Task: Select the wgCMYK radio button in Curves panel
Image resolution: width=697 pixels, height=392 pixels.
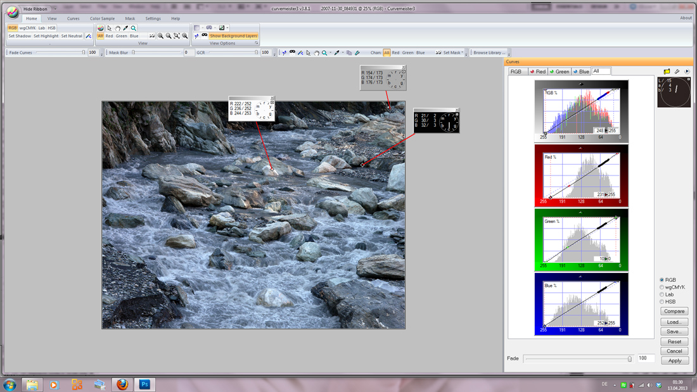Action: click(662, 287)
